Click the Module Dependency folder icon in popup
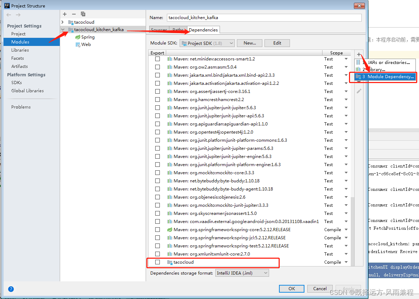Viewport: 419px width, 299px height. [x=358, y=76]
